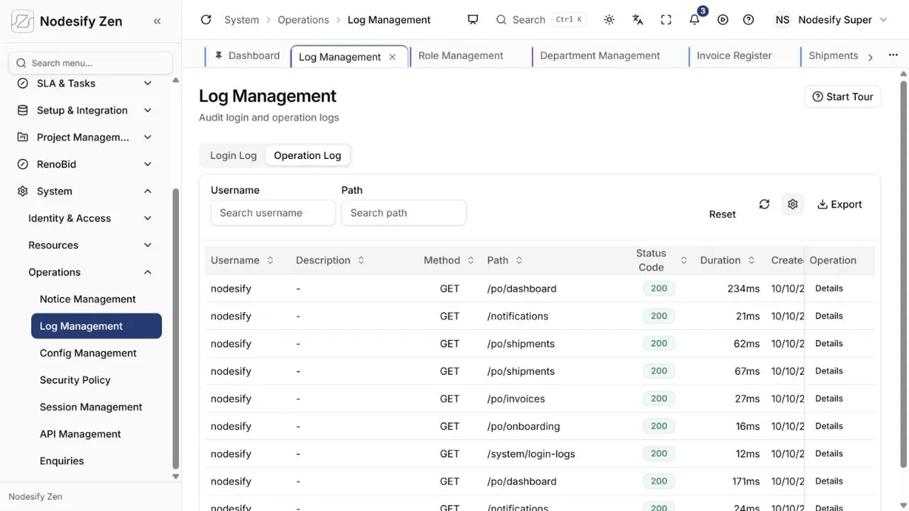Open Config Management in sidebar
The image size is (909, 511).
[x=88, y=353]
